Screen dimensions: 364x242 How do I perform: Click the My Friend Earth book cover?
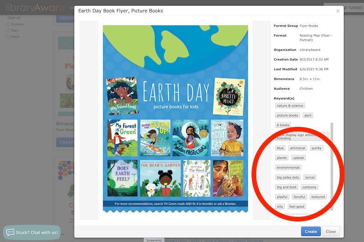pos(122,96)
